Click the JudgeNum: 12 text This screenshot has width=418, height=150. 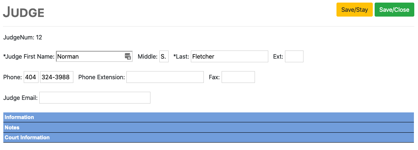[x=22, y=37]
